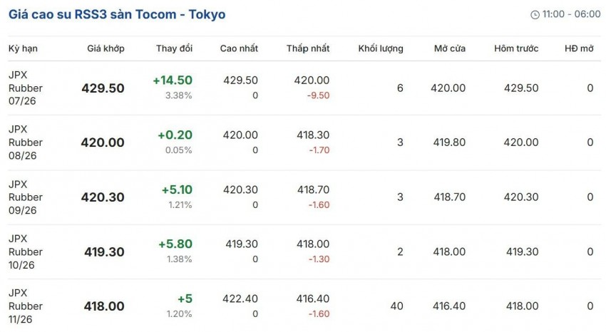Image resolution: width=606 pixels, height=332 pixels.
Task: Open the Giá cao su RSS3 sàn Tocom title
Action: click(117, 14)
